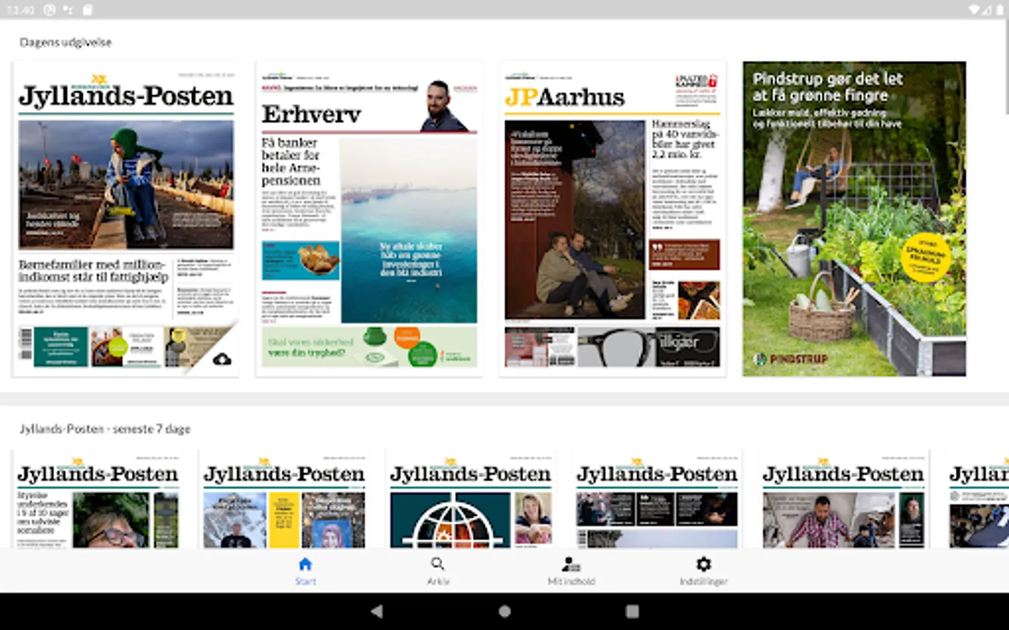Open the fourth Jyllands-Posten issue with dark photos
The width and height of the screenshot is (1009, 630).
[x=657, y=499]
